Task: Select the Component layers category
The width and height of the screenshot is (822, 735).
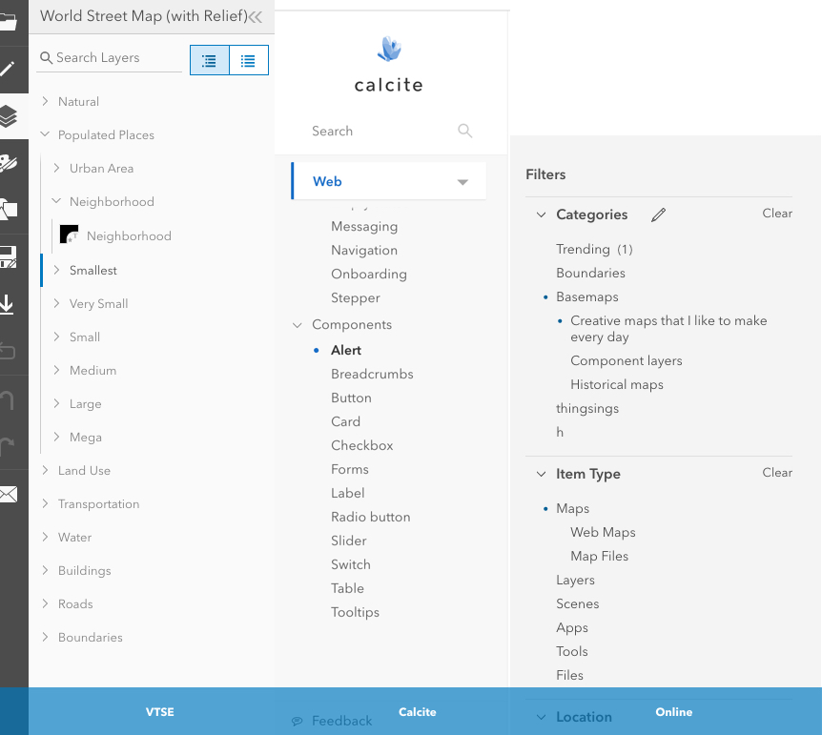Action: click(627, 360)
